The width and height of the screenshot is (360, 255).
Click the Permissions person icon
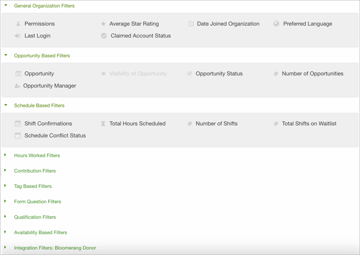tap(18, 24)
